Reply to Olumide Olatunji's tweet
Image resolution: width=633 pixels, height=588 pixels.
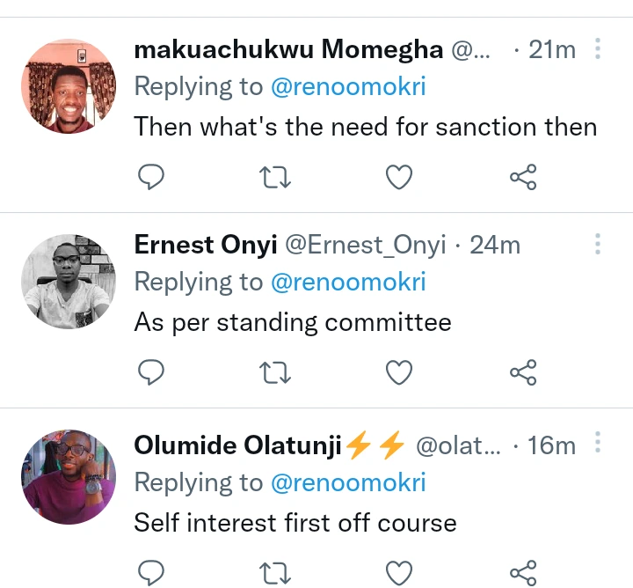click(x=152, y=573)
